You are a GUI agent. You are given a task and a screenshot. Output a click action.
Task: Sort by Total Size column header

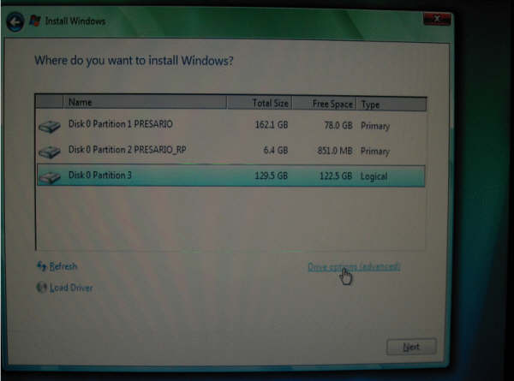coord(260,104)
